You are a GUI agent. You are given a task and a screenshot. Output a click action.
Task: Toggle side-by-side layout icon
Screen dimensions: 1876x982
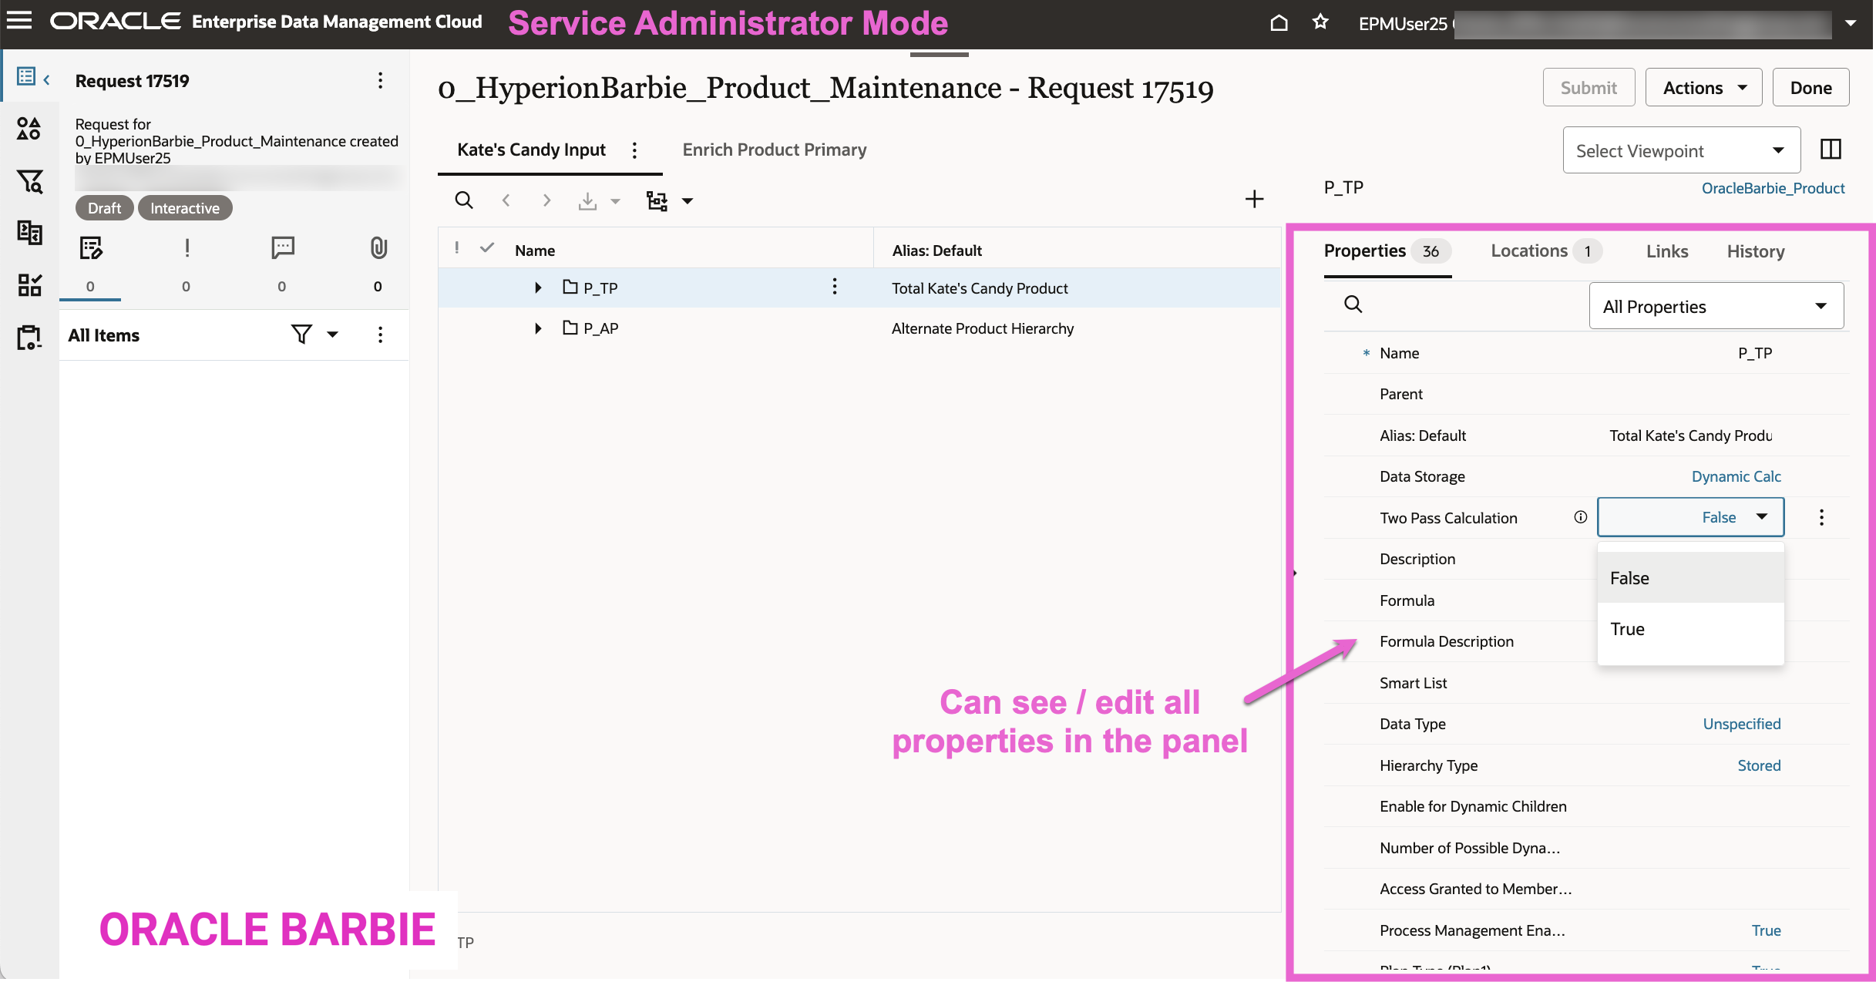(1831, 150)
